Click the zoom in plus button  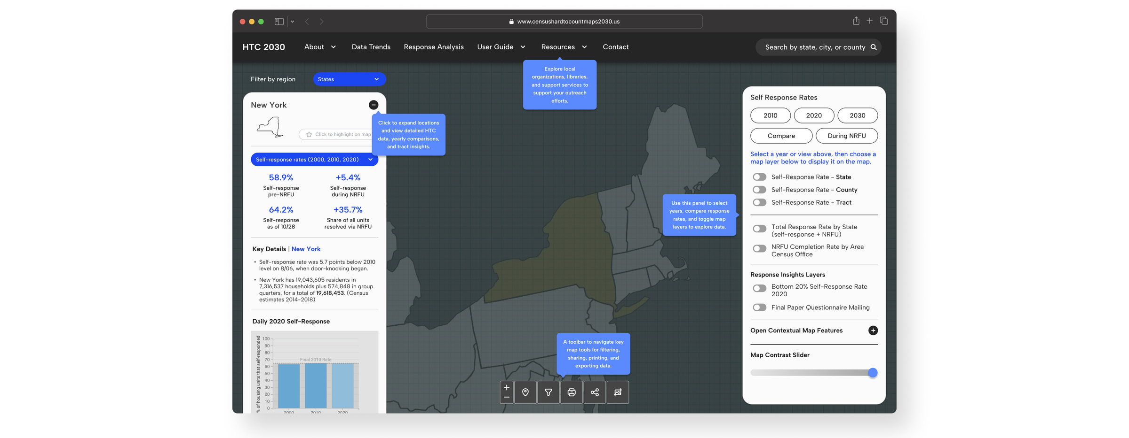506,387
